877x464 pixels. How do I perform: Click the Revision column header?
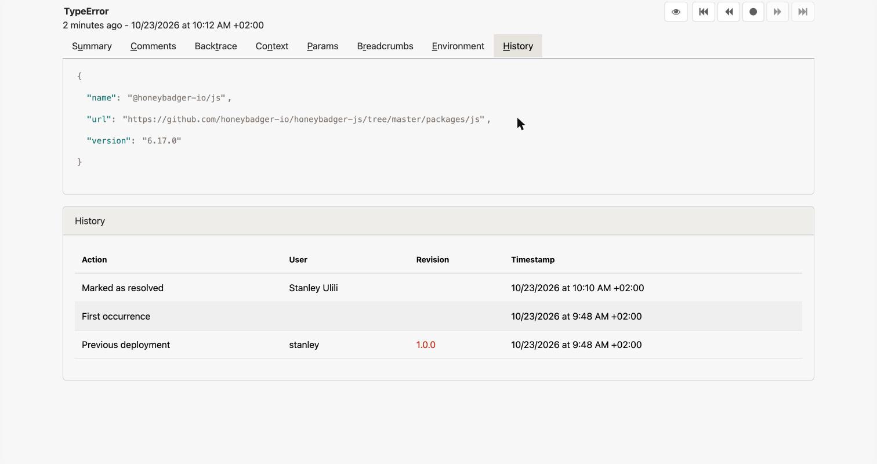click(x=432, y=259)
